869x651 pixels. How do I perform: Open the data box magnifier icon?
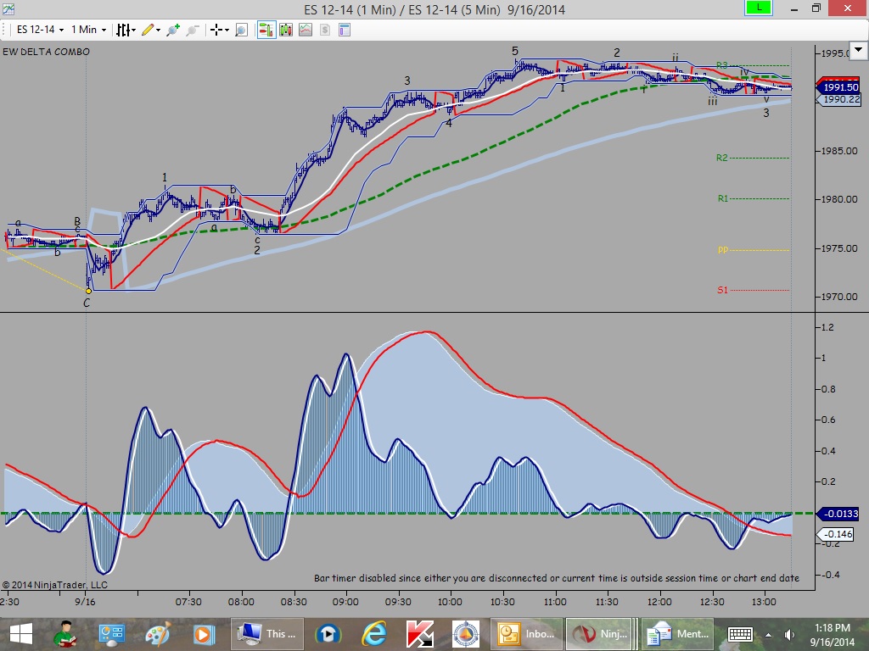pos(242,30)
